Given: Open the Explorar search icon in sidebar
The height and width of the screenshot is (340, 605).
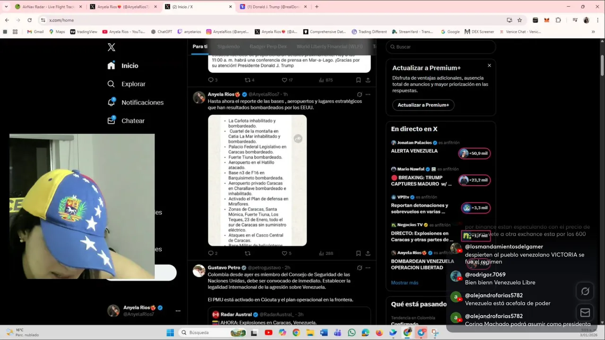Looking at the screenshot, I should pos(111,84).
